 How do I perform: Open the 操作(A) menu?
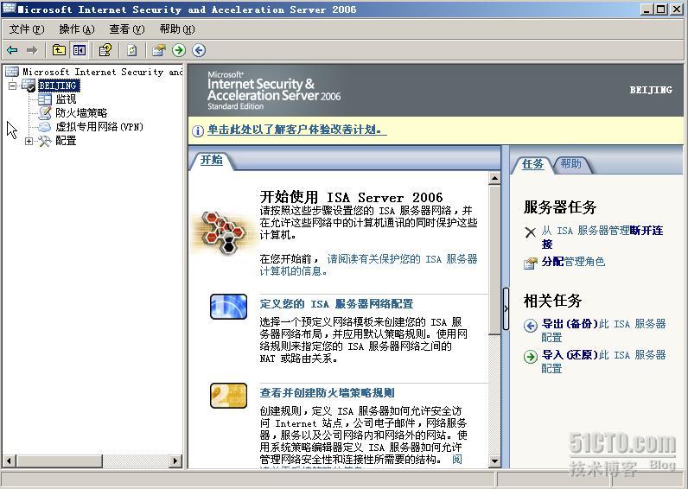pos(77,29)
